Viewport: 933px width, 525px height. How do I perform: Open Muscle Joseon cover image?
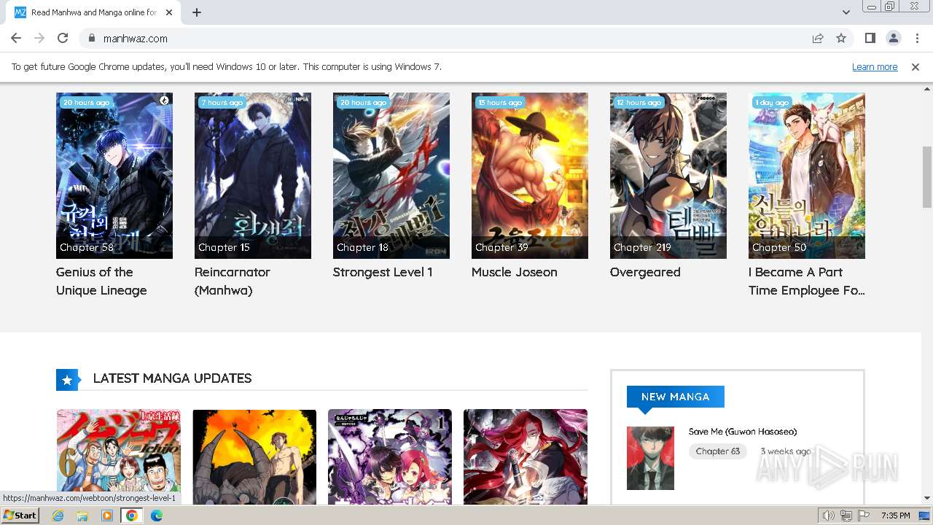tap(530, 176)
